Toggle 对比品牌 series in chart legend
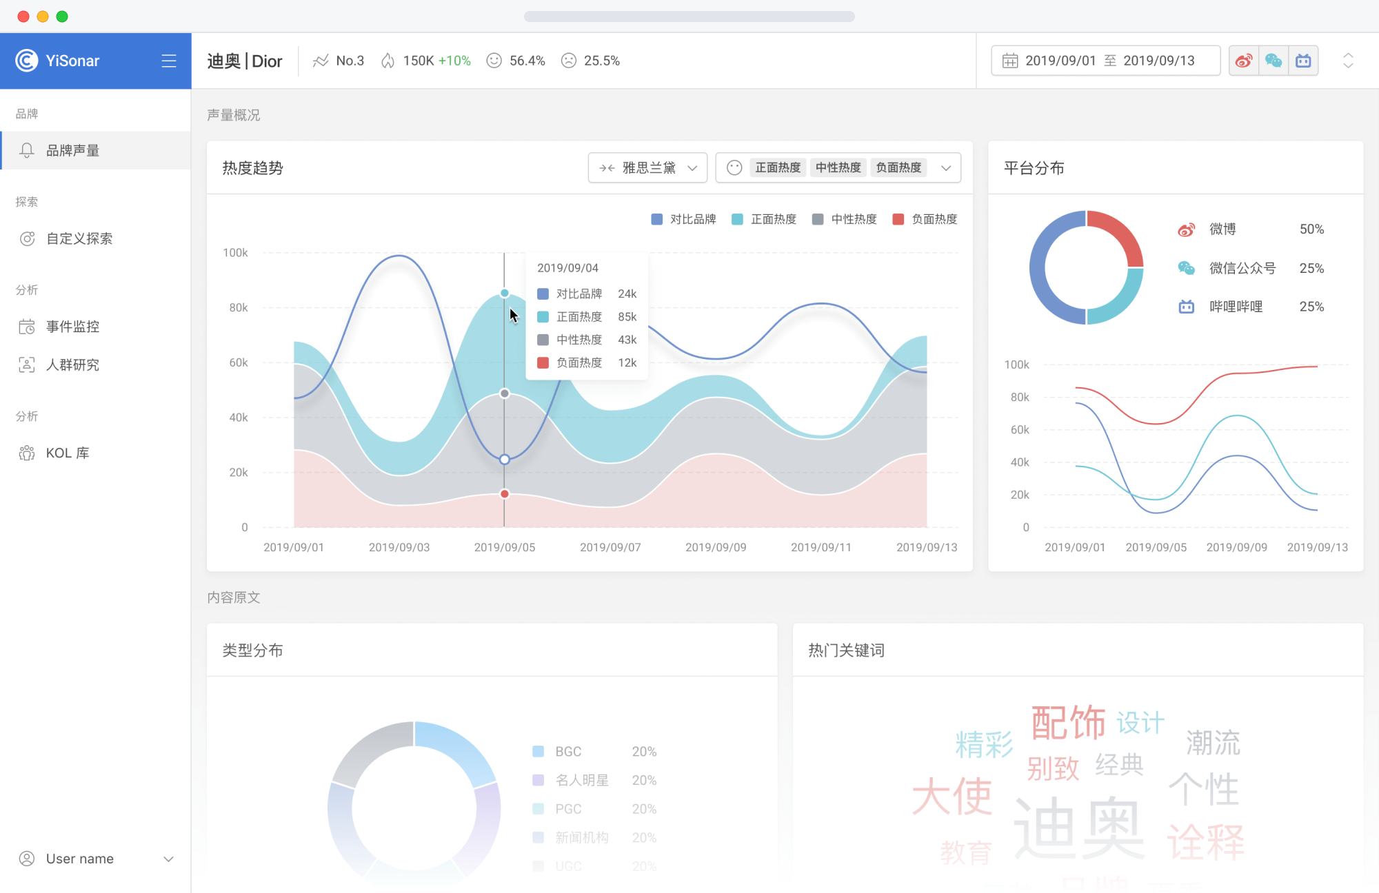Viewport: 1379px width, 893px height. click(684, 219)
